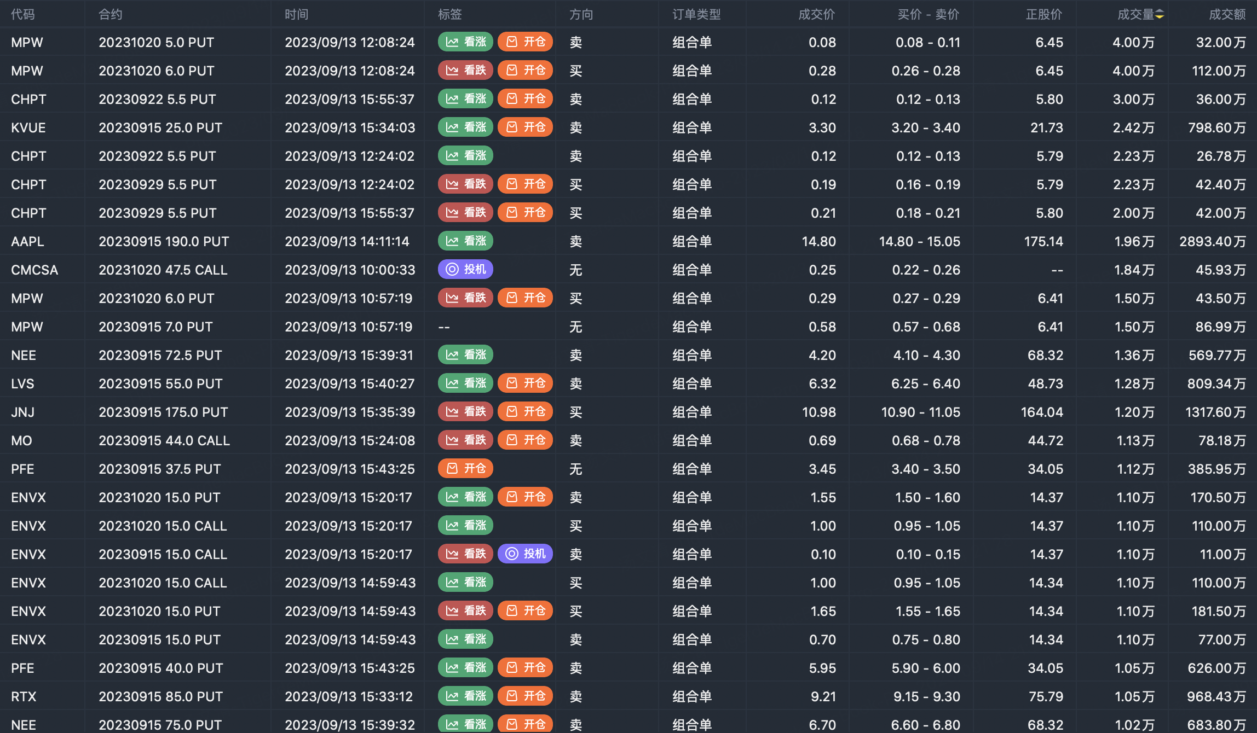Image resolution: width=1257 pixels, height=733 pixels.
Task: Select the CMCSA 20231020 47.5 CALL contract
Action: coord(163,270)
